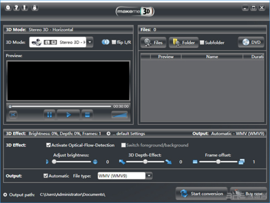Open help with the question mark icon
The image size is (270, 203).
pos(16,8)
